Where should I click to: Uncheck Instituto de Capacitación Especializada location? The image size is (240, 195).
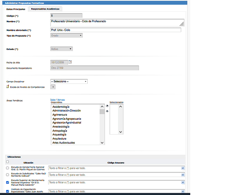(x=7, y=191)
